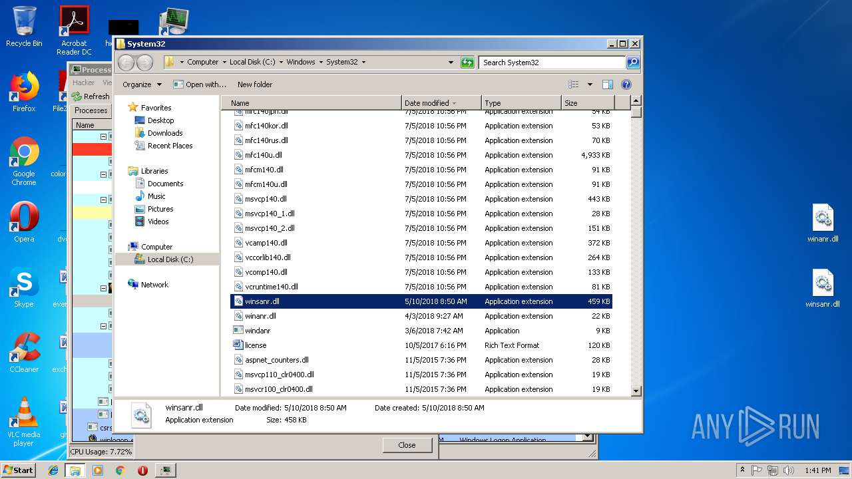Launch the Opera desktop shortcut
Viewport: 852px width, 479px height.
pos(24,223)
